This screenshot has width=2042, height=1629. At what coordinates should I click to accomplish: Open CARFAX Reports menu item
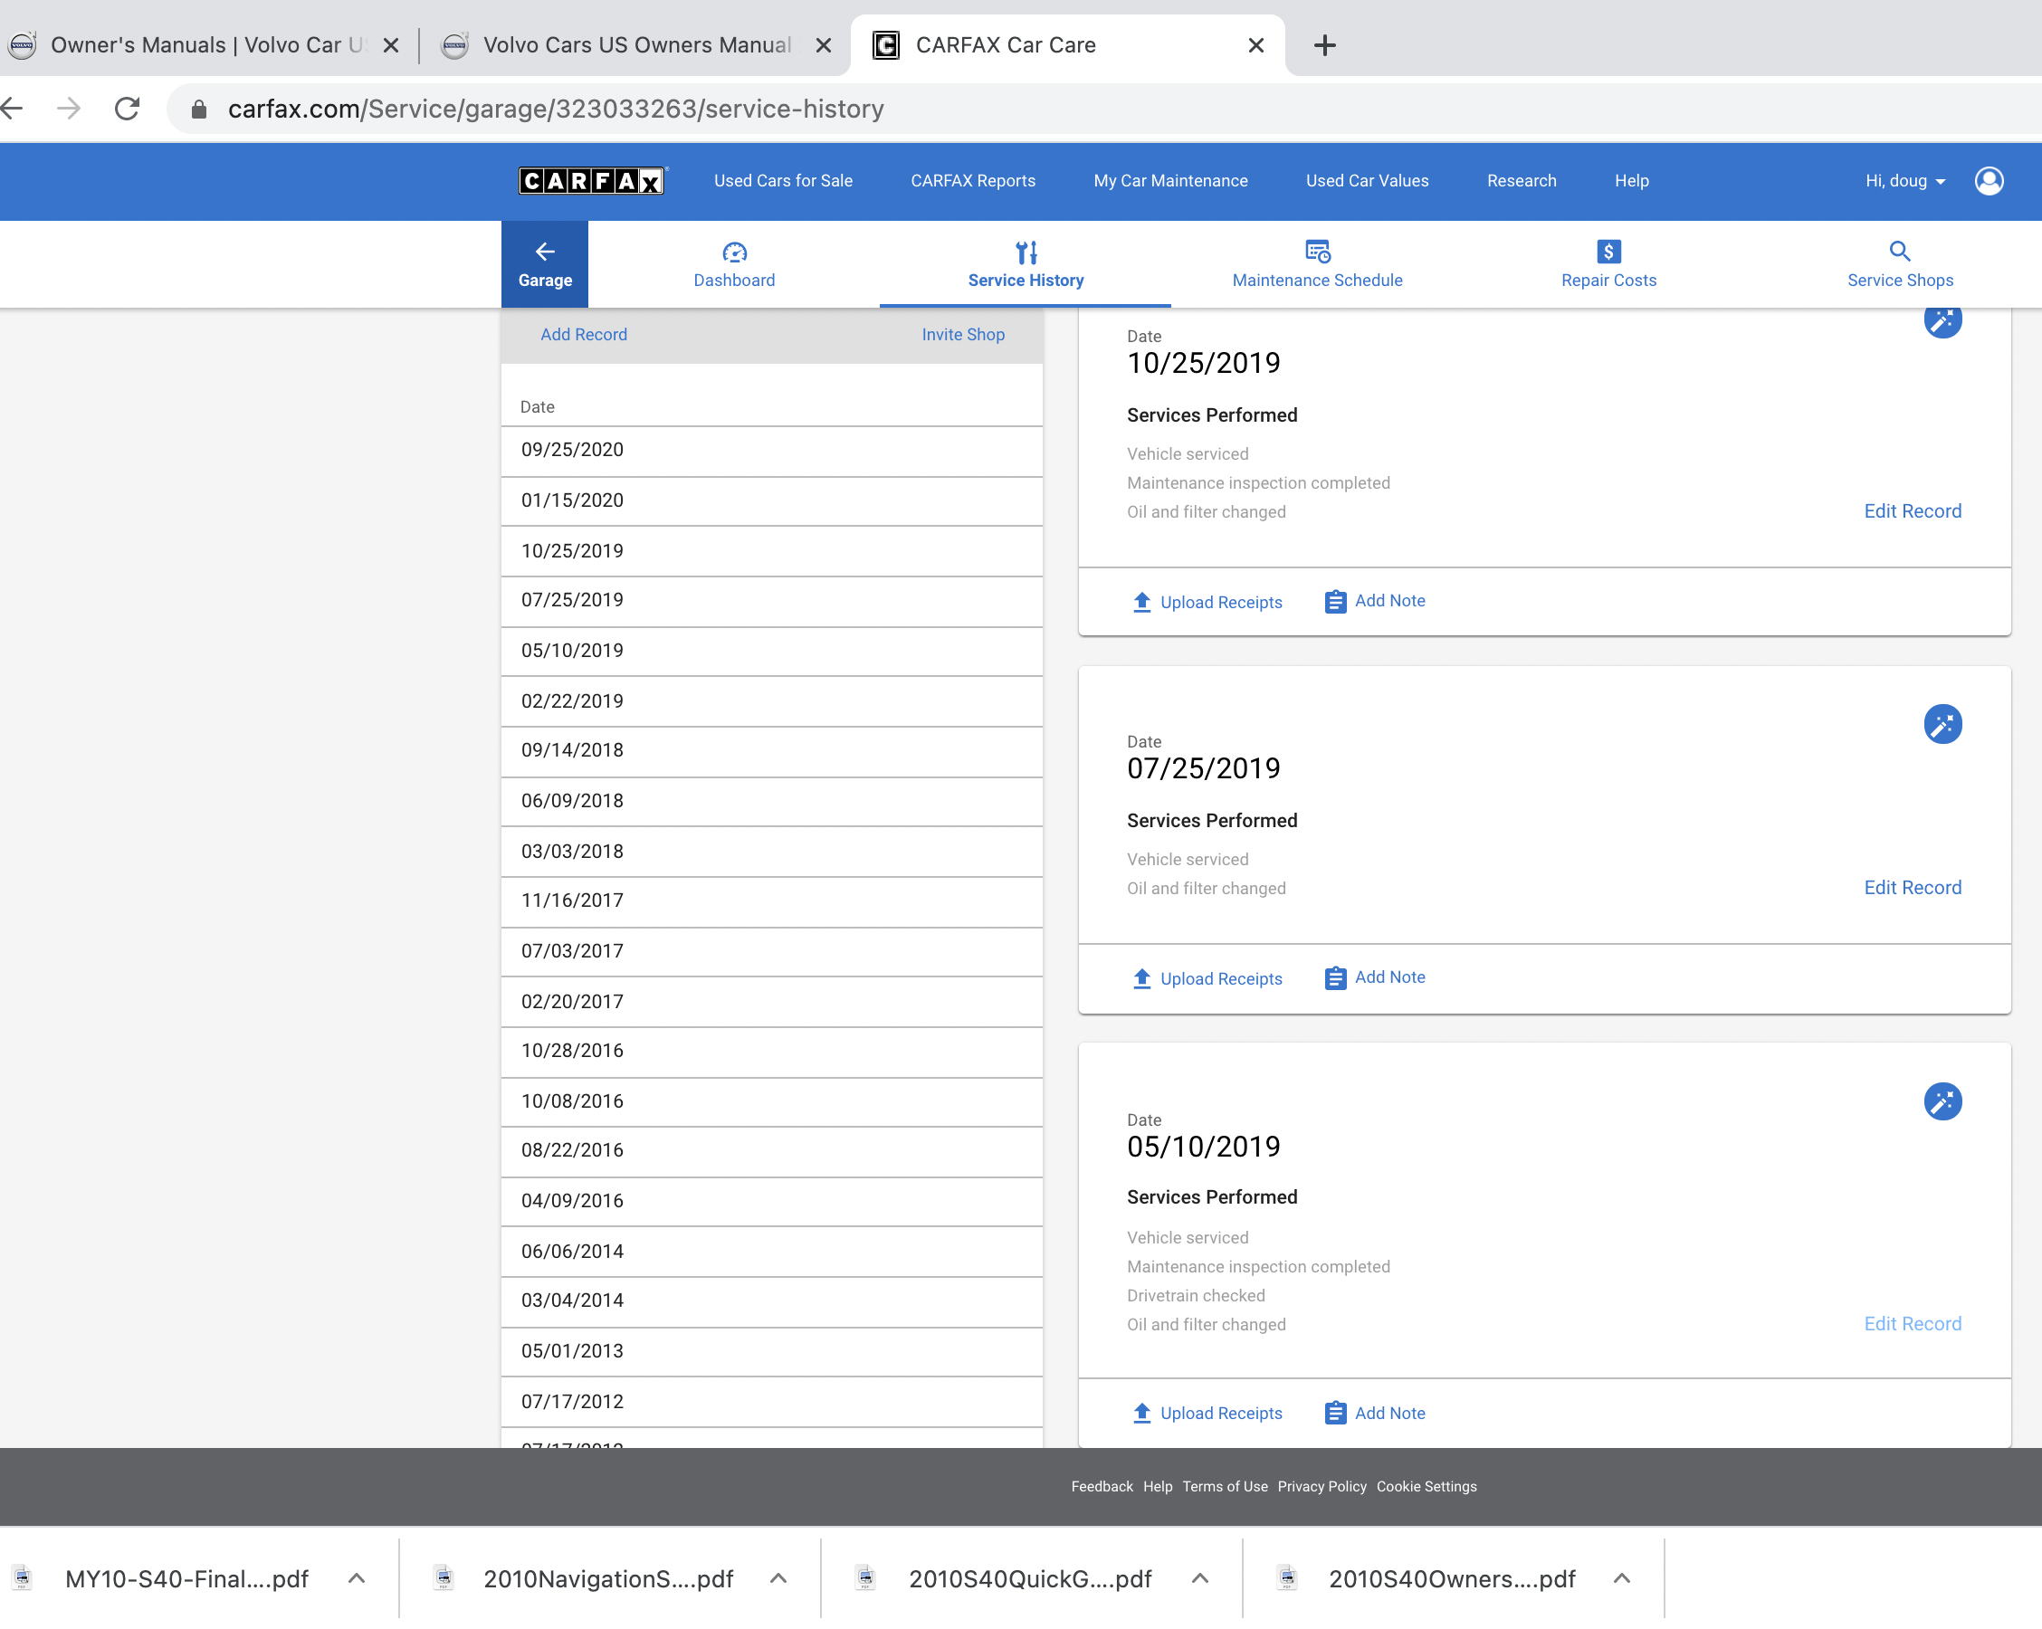[973, 181]
